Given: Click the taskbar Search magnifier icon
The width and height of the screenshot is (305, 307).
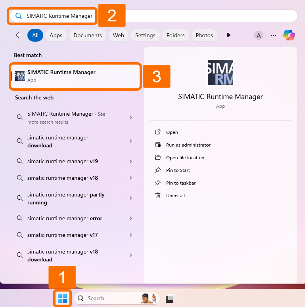Looking at the screenshot, I should coord(81,298).
